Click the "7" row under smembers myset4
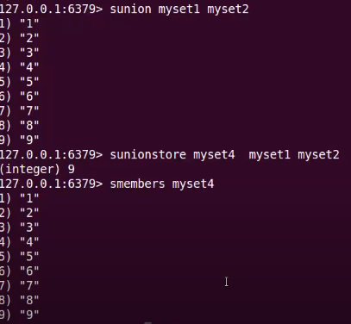Screen dimensions: 351x324 tap(19, 286)
